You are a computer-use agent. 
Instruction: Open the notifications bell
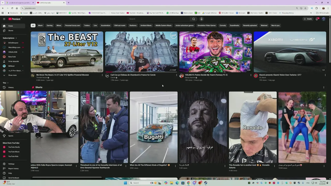pos(317,19)
